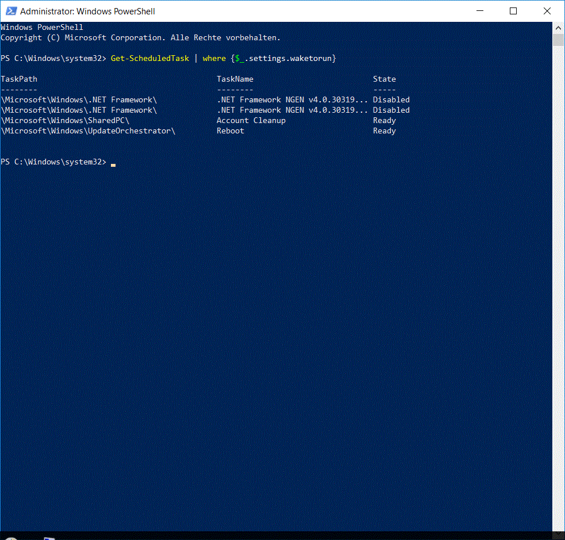Click the \Microsoft\Windows\UpdateOrchestrator\ path
This screenshot has width=565, height=540.
click(x=88, y=131)
